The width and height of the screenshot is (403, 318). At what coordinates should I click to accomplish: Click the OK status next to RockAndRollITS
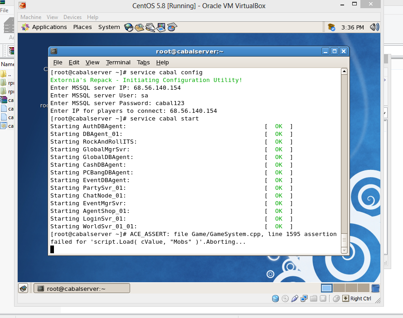click(x=279, y=141)
